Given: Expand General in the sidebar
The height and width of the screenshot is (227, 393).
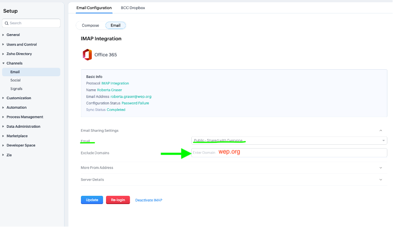Looking at the screenshot, I should coord(13,35).
